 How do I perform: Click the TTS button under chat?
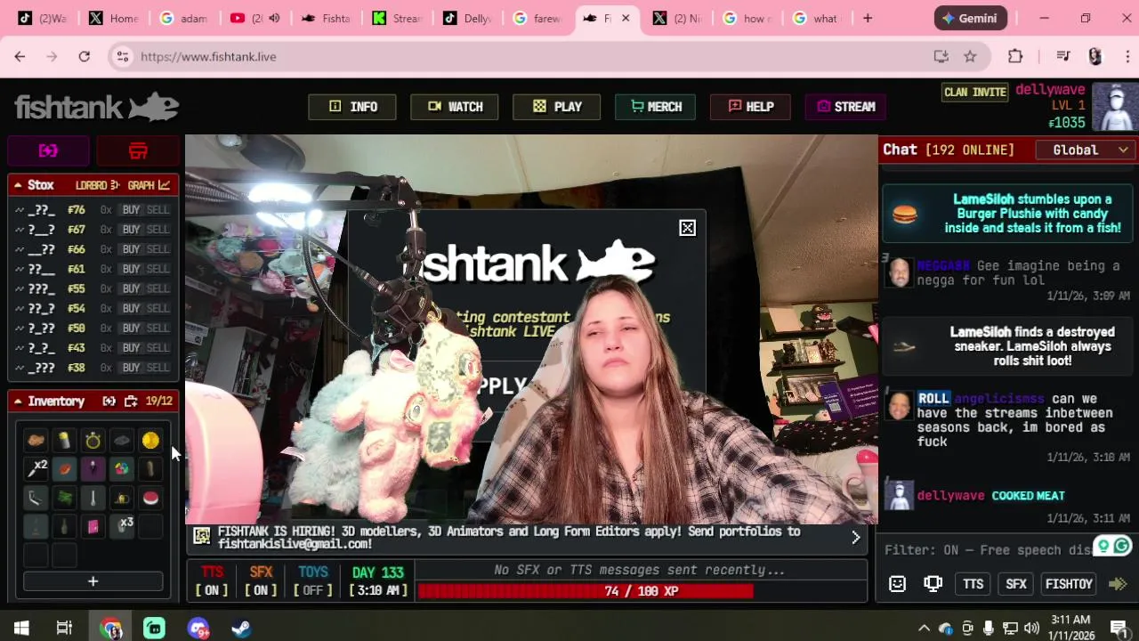click(973, 584)
